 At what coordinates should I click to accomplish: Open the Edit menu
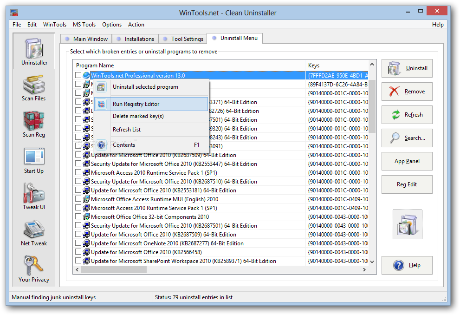pyautogui.click(x=32, y=25)
